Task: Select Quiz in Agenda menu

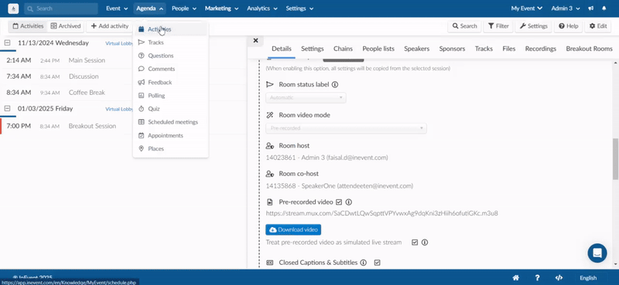Action: 170,109
